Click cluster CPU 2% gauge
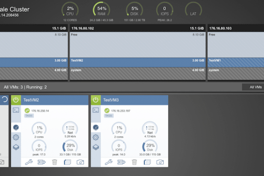 70,9
